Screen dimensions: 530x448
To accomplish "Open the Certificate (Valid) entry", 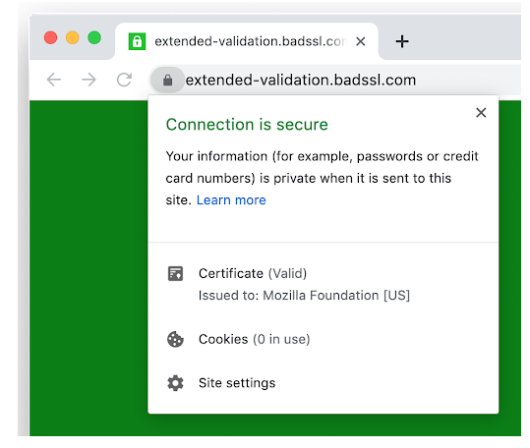I will pyautogui.click(x=324, y=284).
